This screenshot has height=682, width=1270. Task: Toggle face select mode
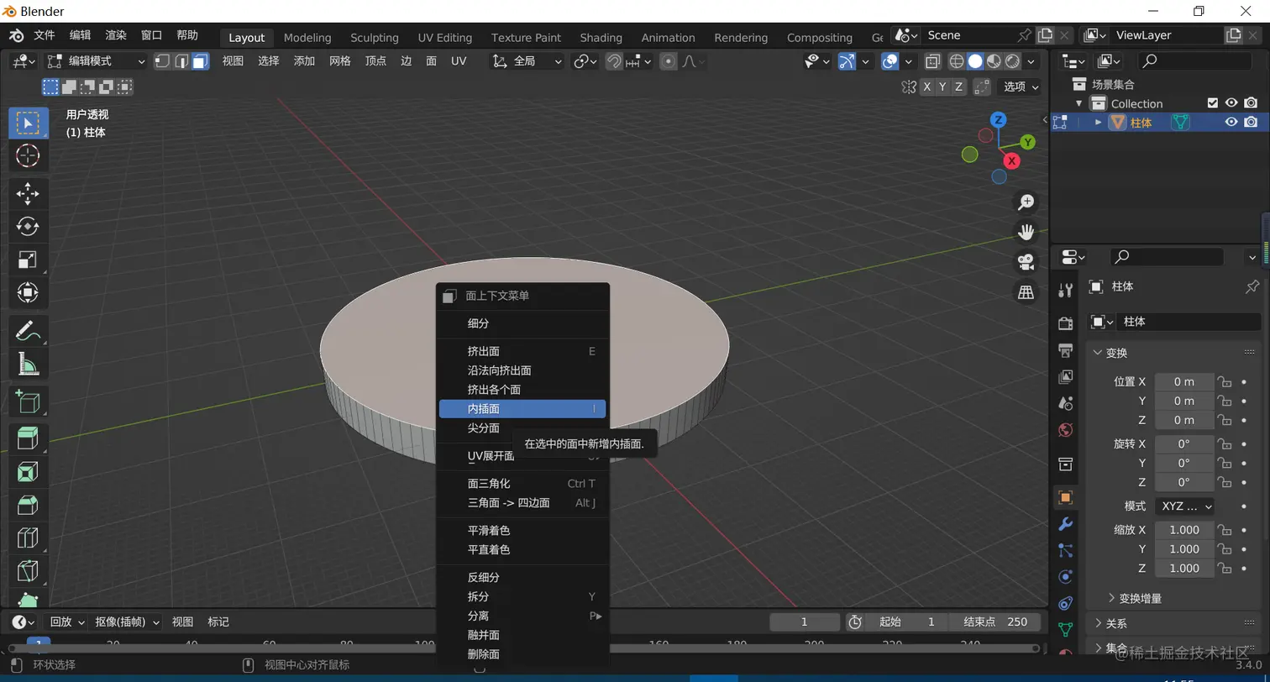pyautogui.click(x=201, y=60)
